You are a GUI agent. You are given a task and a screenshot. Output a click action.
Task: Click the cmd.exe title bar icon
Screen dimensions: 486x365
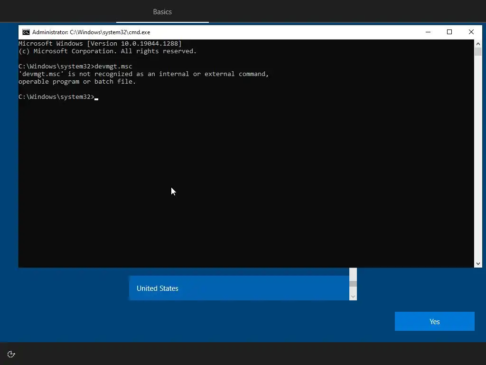[x=26, y=32]
